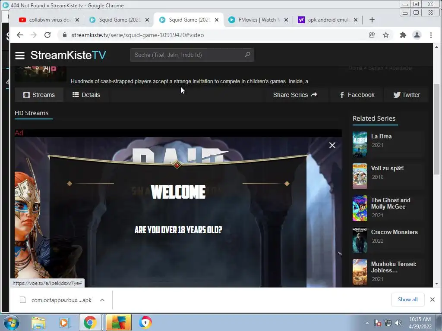The image size is (442, 331).
Task: Share this page icon
Action: 372,35
